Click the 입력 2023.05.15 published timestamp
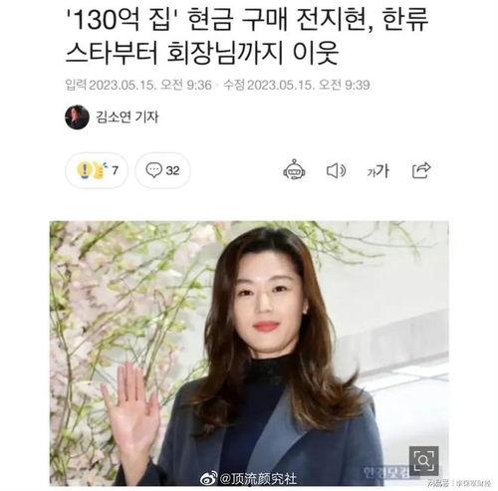 point(138,85)
